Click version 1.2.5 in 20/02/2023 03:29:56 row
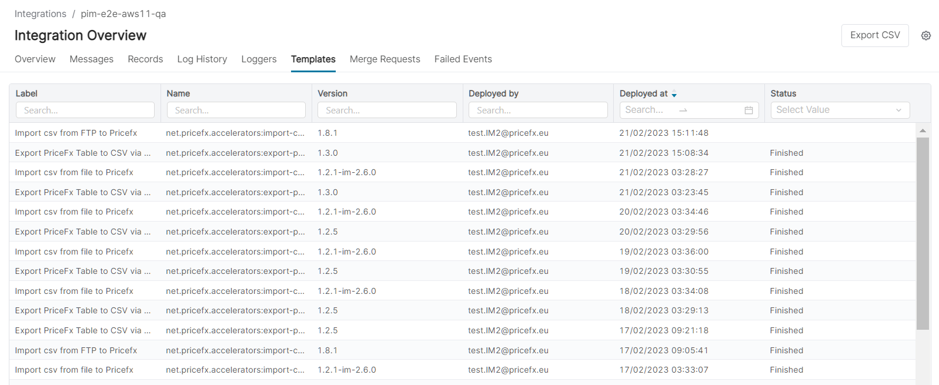 click(x=328, y=232)
